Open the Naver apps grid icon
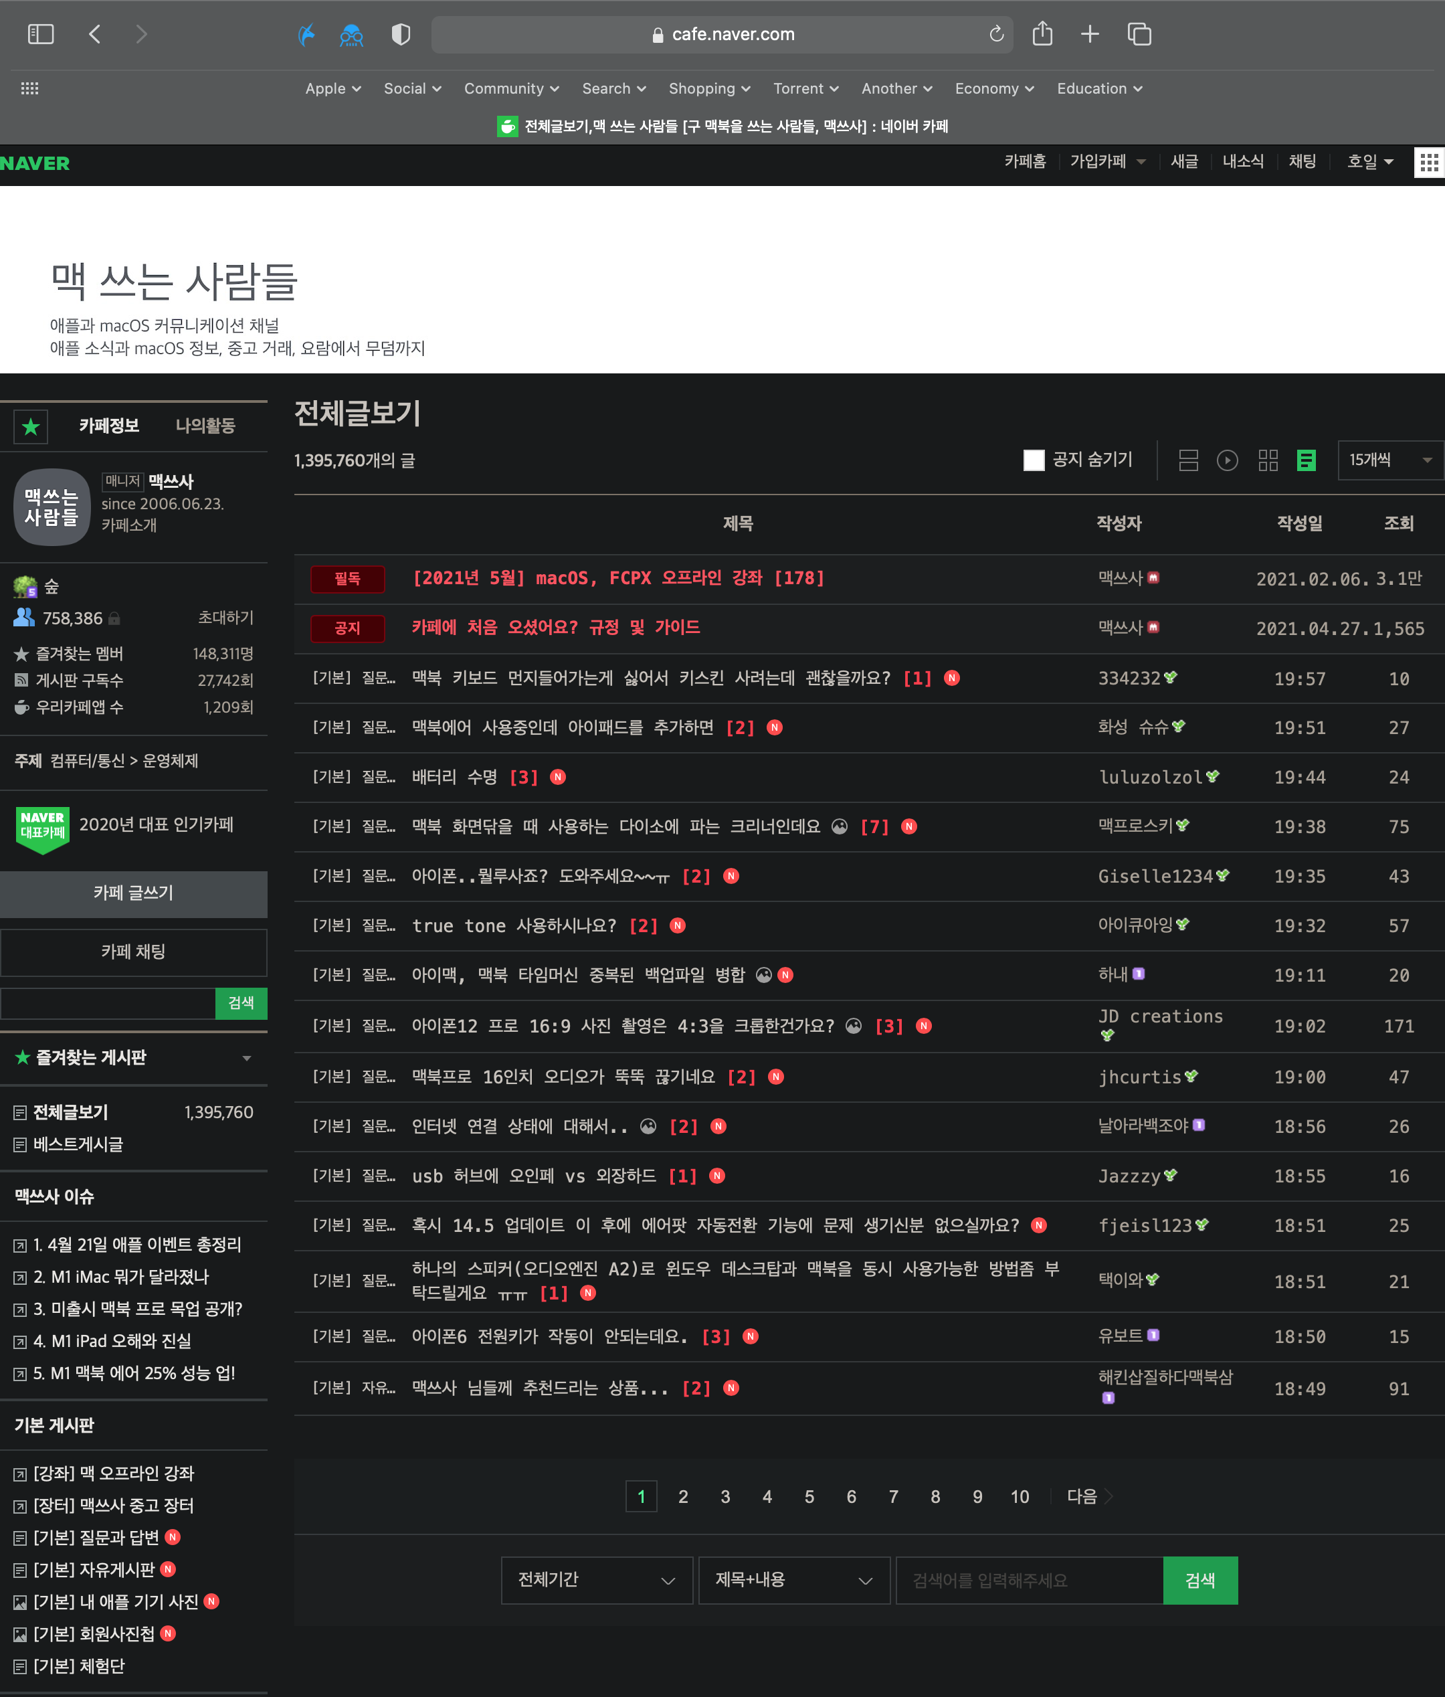This screenshot has height=1697, width=1445. tap(1429, 162)
